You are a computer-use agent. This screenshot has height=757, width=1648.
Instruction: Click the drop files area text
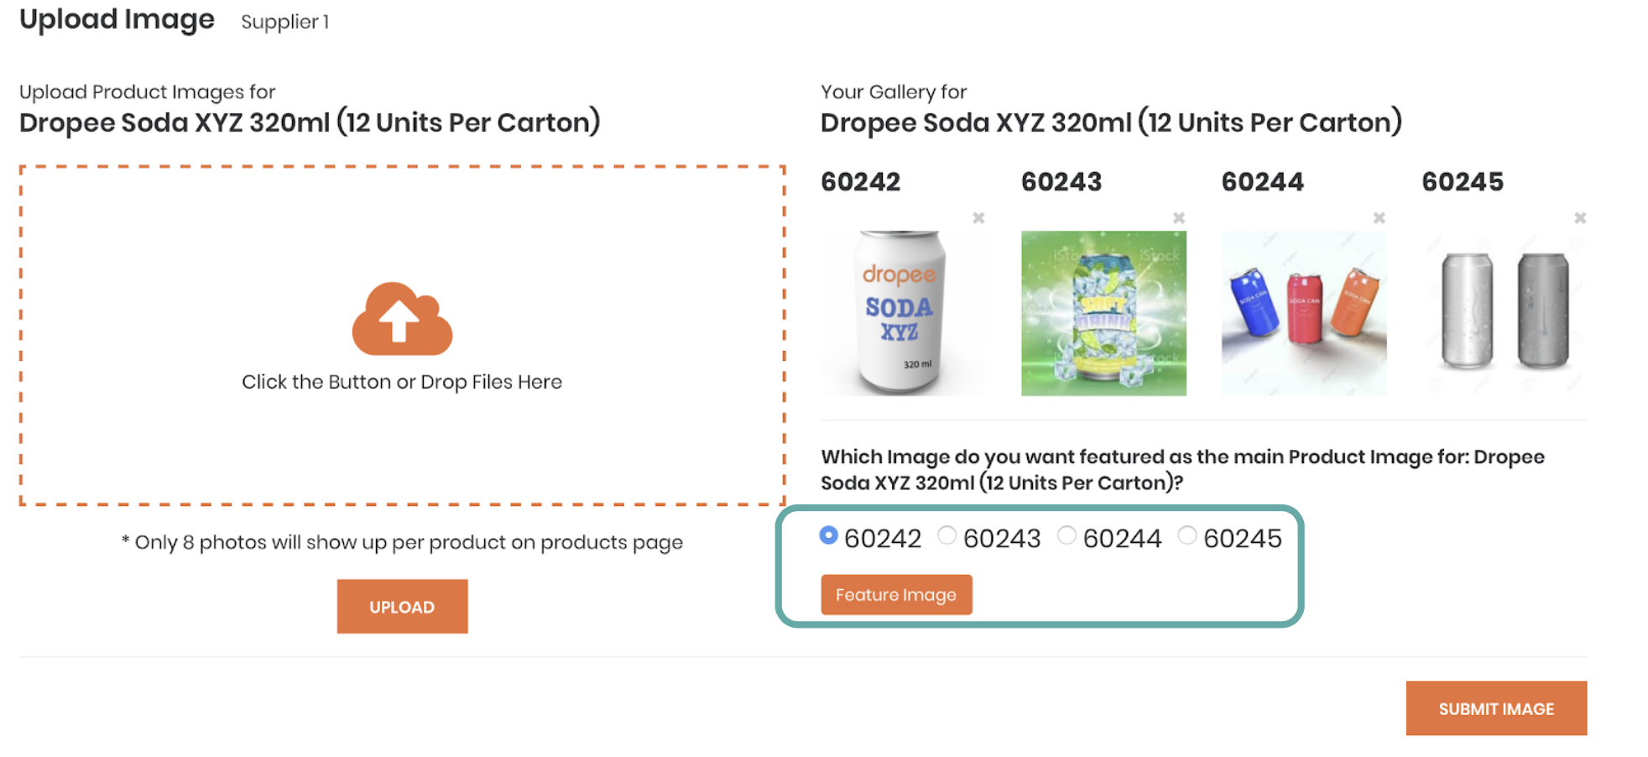point(402,382)
